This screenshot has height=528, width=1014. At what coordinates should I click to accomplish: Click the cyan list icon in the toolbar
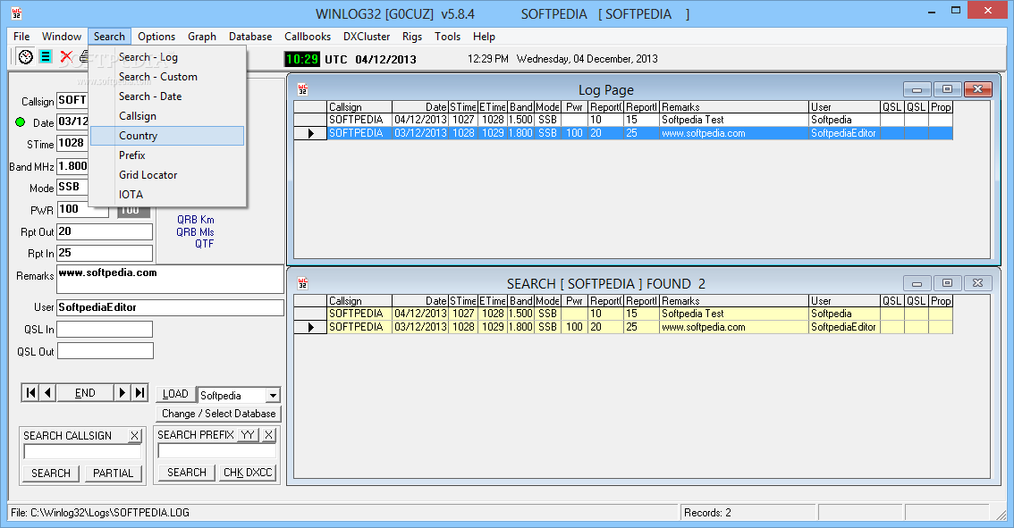pos(46,56)
